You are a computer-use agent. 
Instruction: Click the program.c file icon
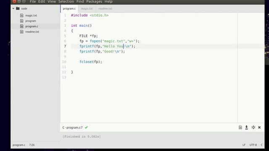(x=21, y=26)
